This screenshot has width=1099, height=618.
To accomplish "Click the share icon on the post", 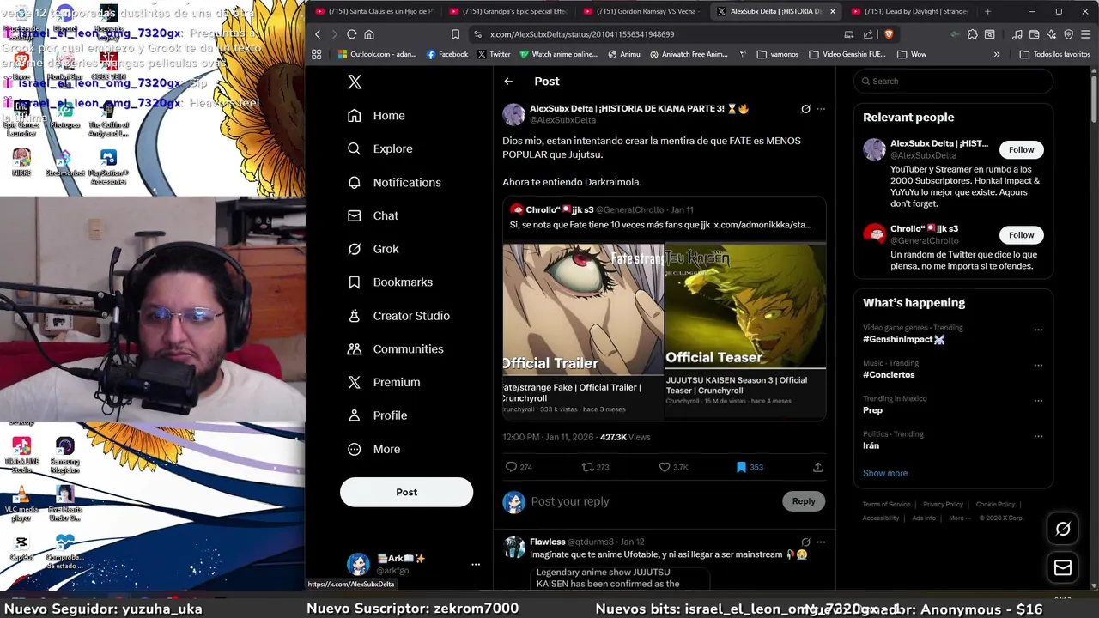I will (x=817, y=467).
